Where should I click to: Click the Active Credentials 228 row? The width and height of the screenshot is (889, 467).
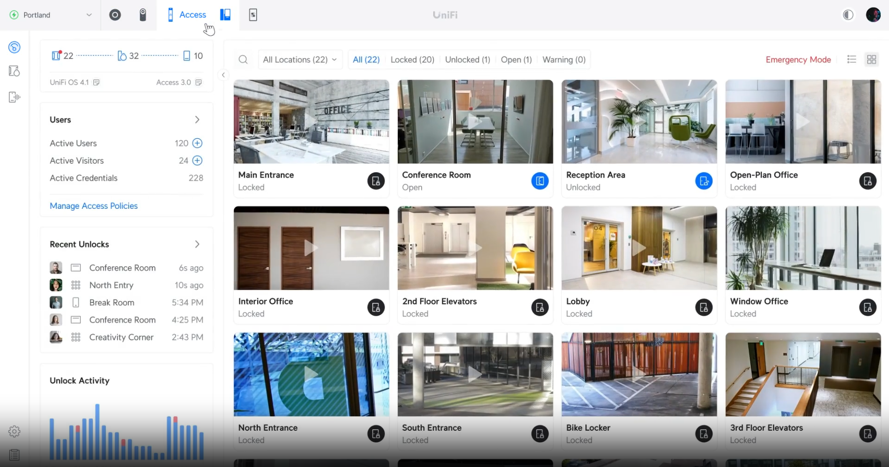(127, 178)
